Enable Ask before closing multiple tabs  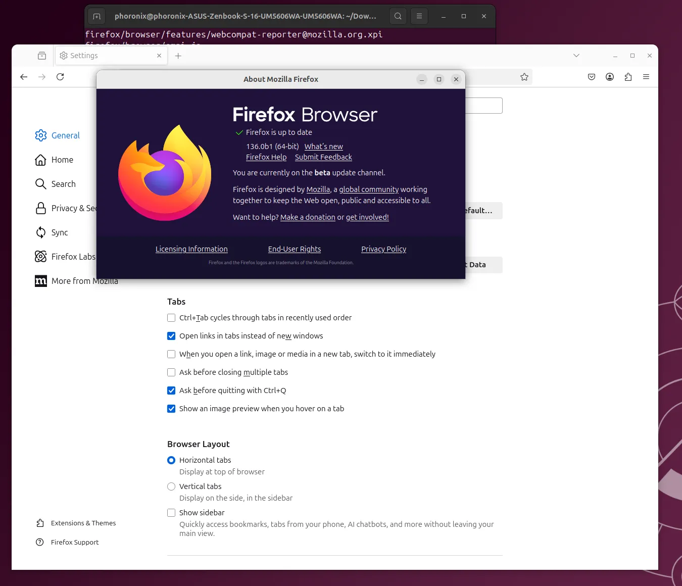coord(171,372)
